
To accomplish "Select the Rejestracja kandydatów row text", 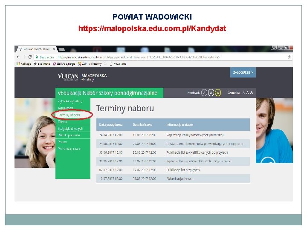I will click(x=195, y=135).
